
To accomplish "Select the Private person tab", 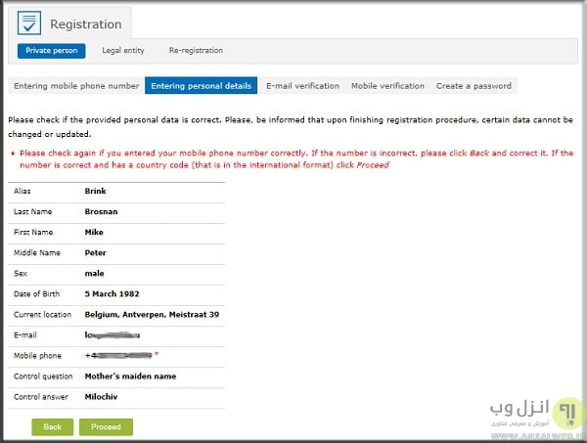I will tap(52, 51).
